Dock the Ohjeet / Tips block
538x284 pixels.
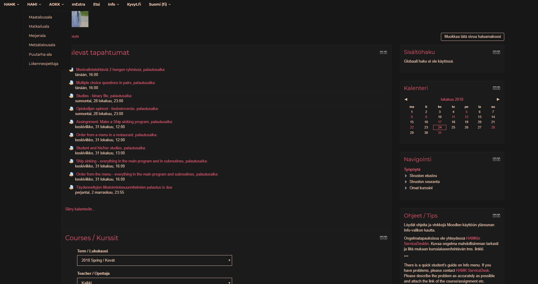498,216
